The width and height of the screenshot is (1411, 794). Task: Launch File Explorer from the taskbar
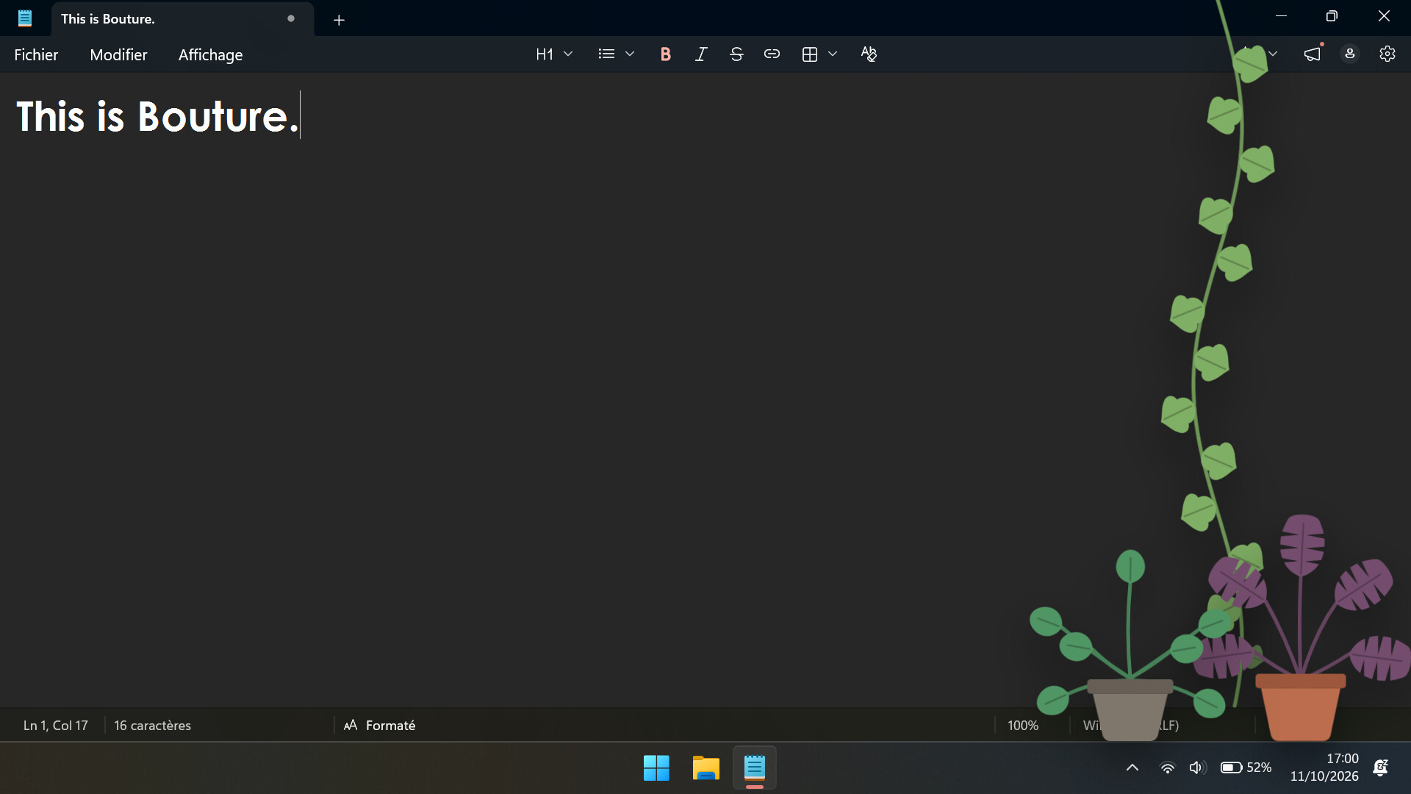tap(705, 768)
